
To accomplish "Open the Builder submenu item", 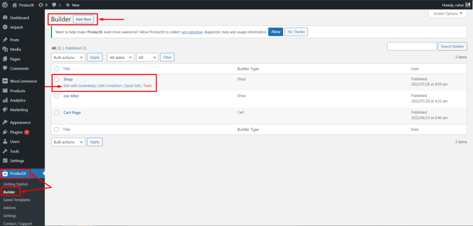I will coord(9,192).
